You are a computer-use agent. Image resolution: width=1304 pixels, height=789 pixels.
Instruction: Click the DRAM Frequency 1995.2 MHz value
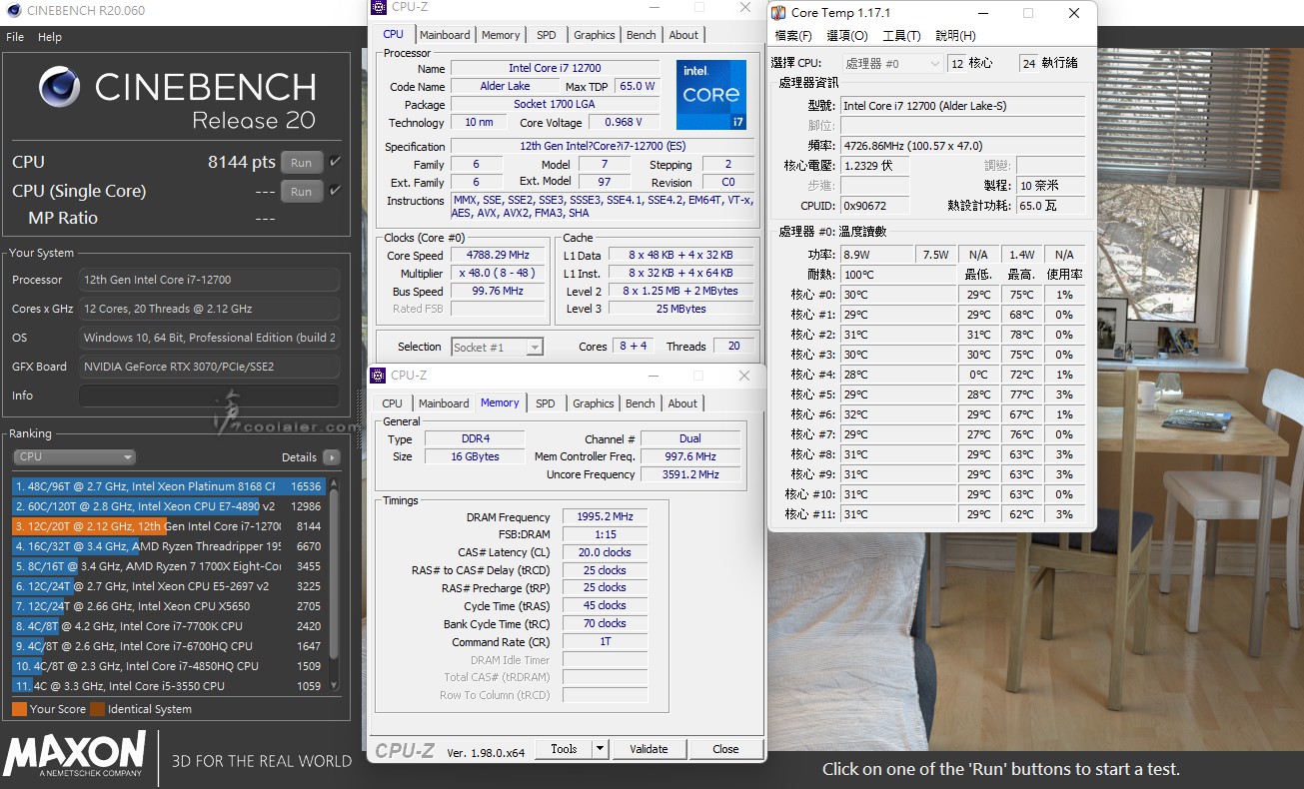[605, 517]
